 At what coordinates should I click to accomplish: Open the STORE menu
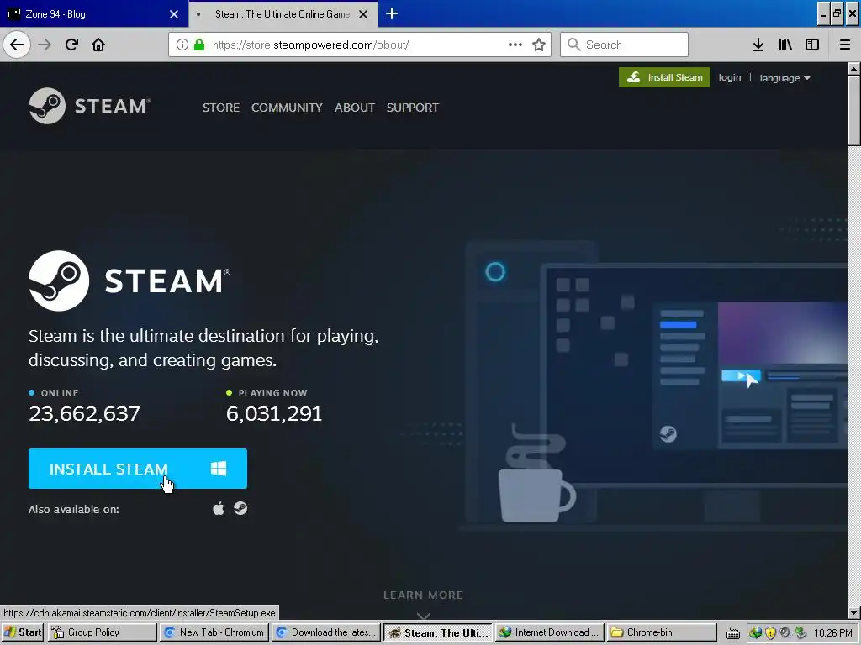click(x=221, y=107)
